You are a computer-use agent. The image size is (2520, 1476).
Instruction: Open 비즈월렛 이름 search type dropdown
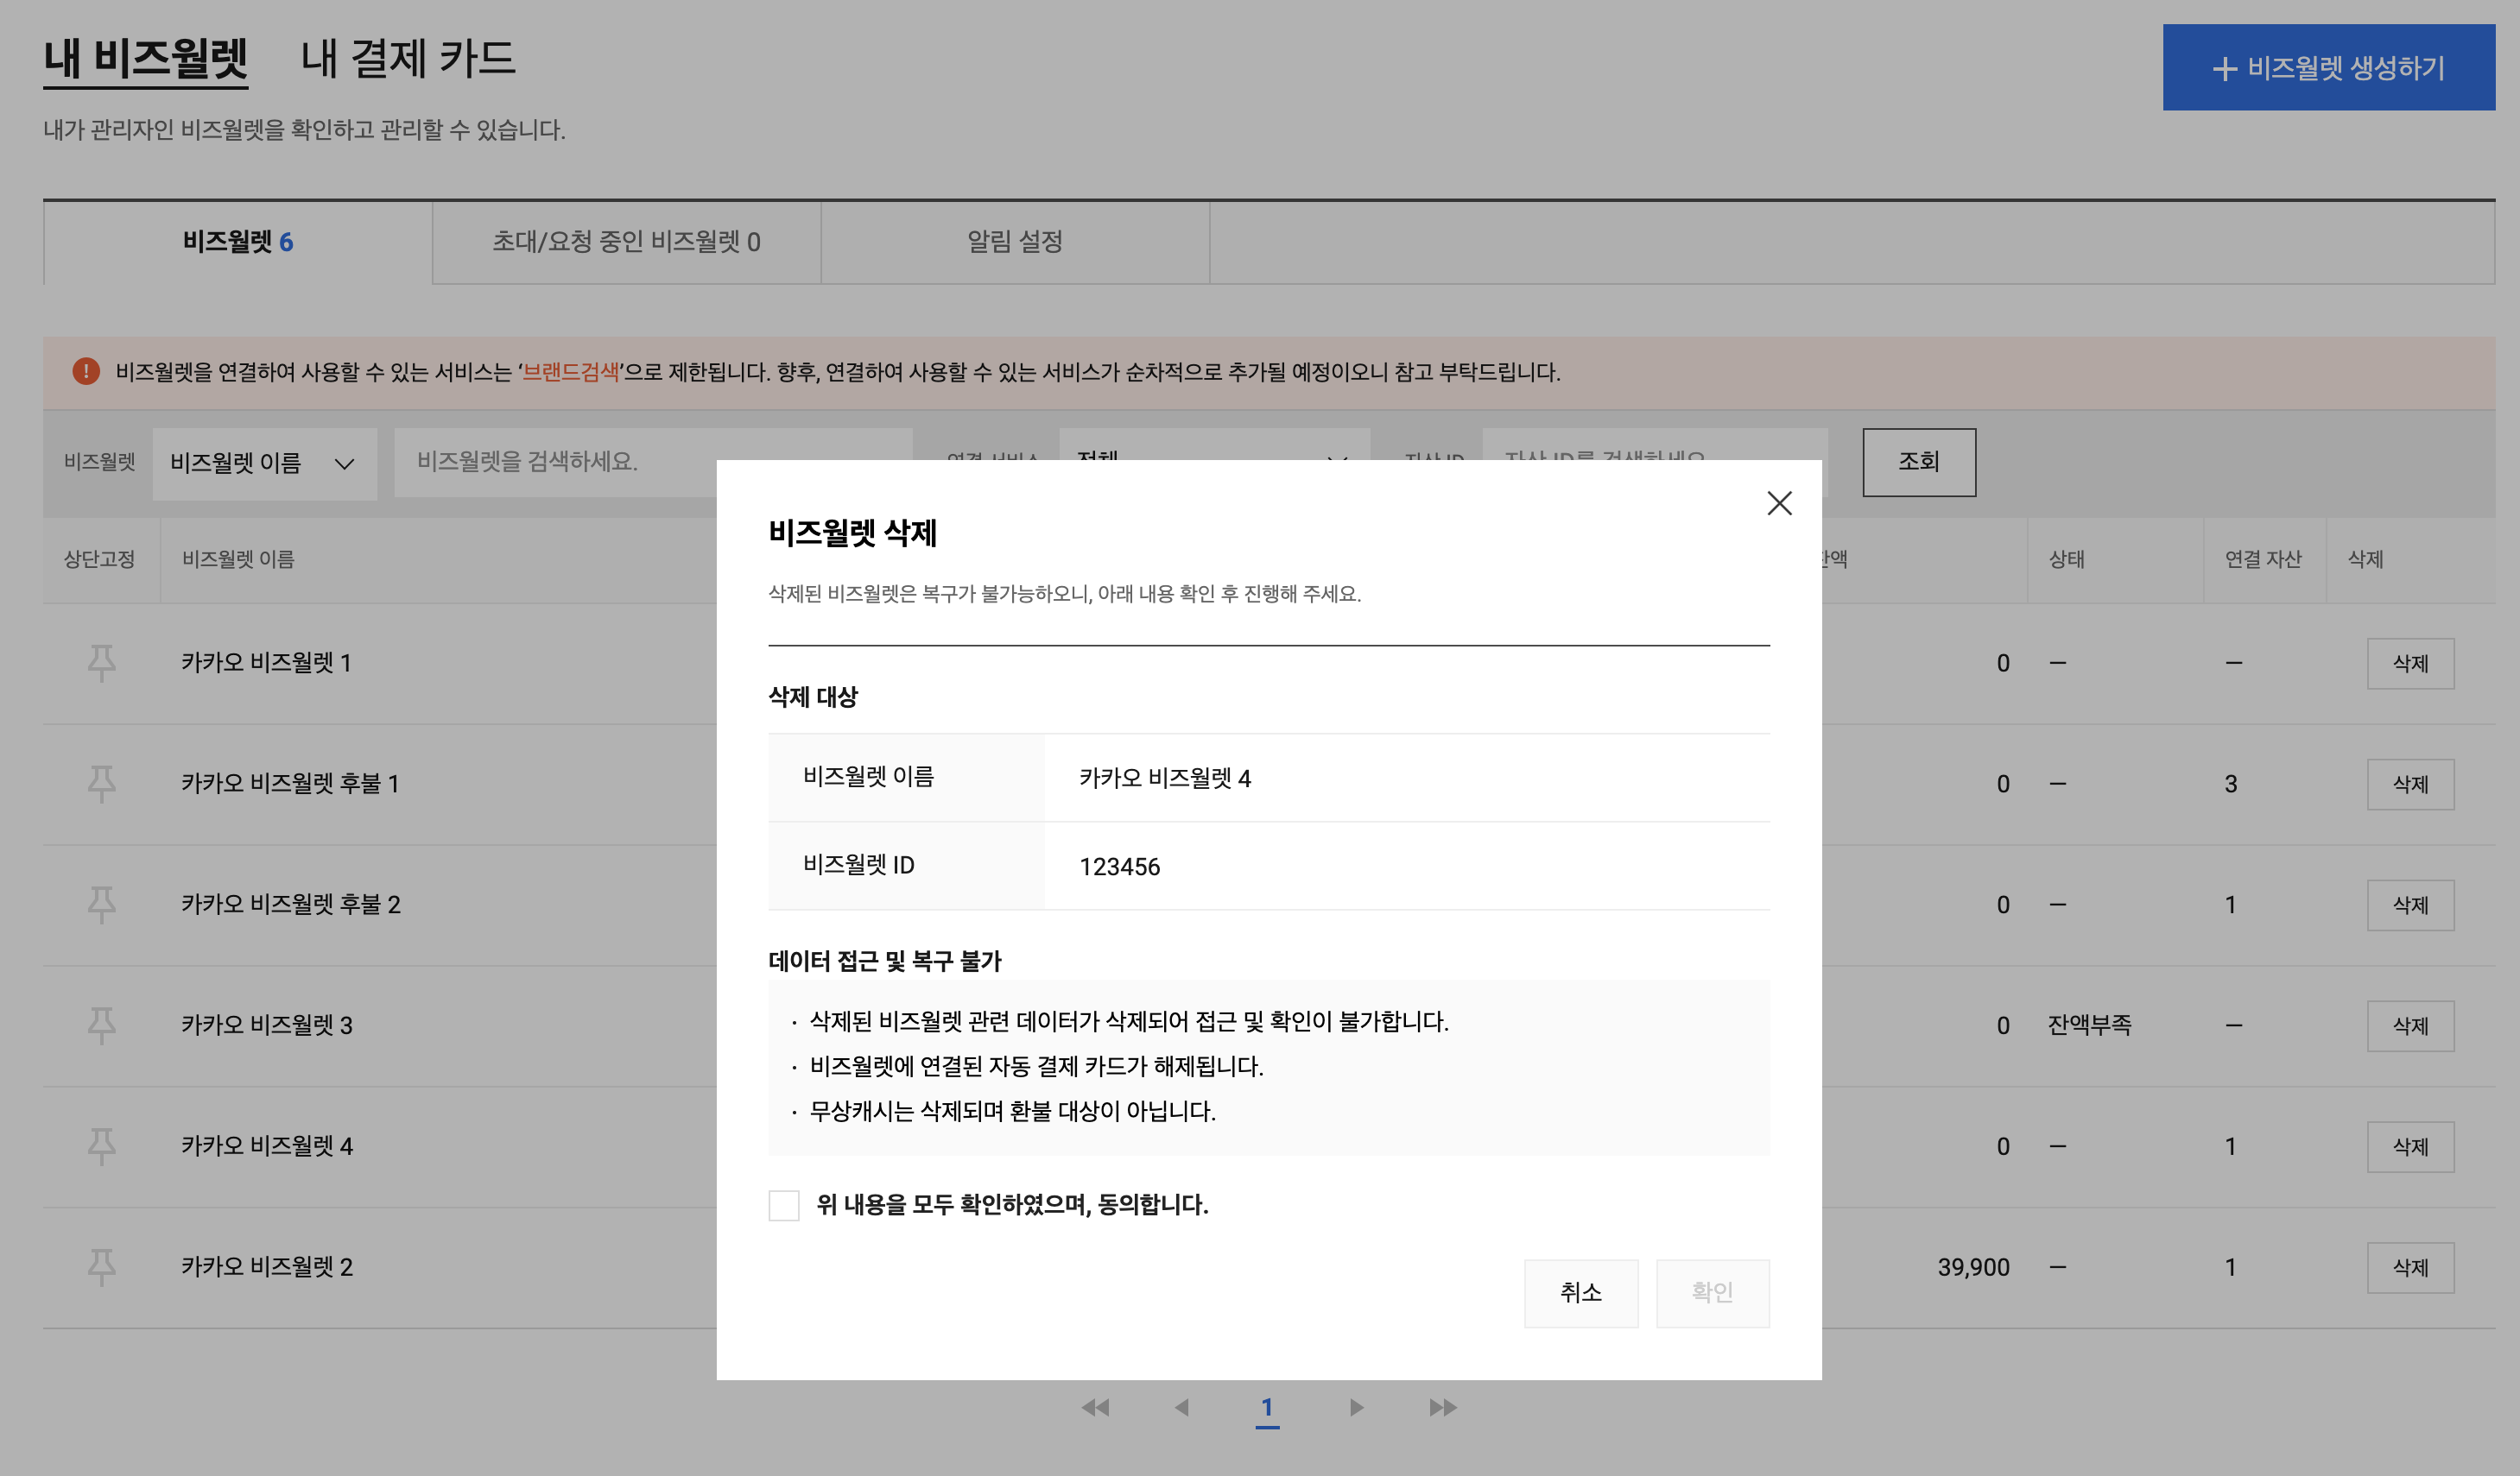coord(264,463)
